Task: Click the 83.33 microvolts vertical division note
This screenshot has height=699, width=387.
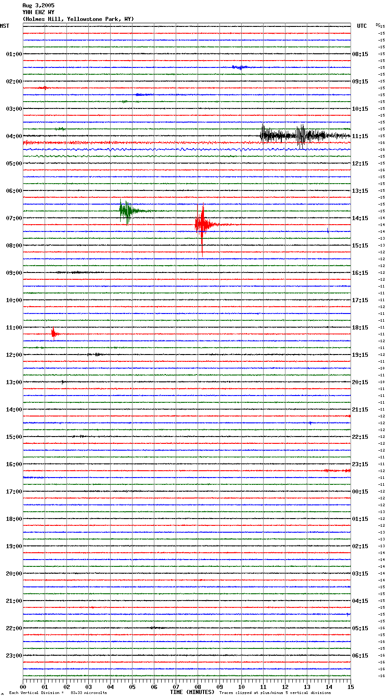Action: (x=58, y=693)
